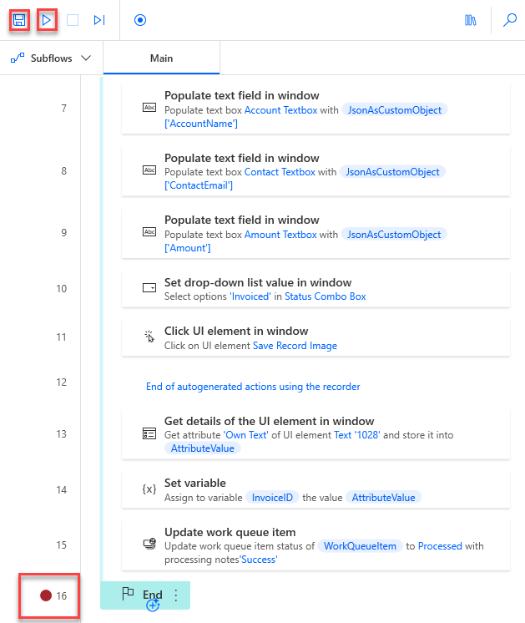Expand the Subflows dropdown

(x=51, y=58)
